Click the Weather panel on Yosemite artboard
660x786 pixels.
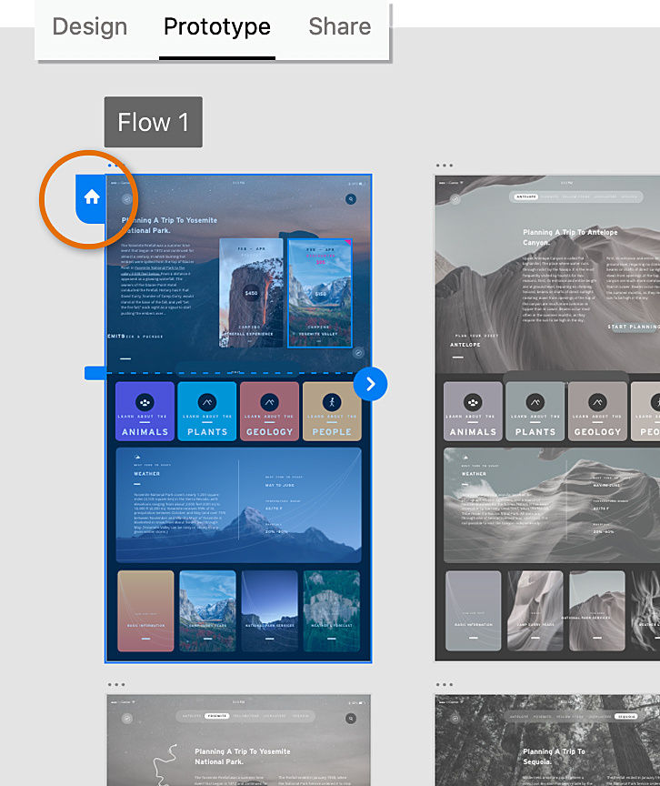point(238,505)
